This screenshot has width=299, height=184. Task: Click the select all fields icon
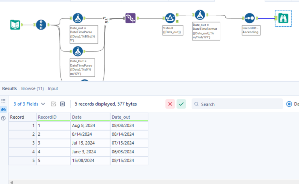[x=53, y=104]
